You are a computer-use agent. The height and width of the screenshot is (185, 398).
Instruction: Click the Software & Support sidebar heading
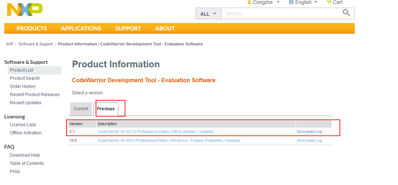point(26,62)
